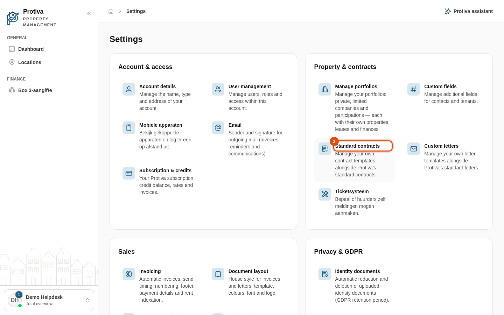Click the Custom fields hash icon

point(414,89)
